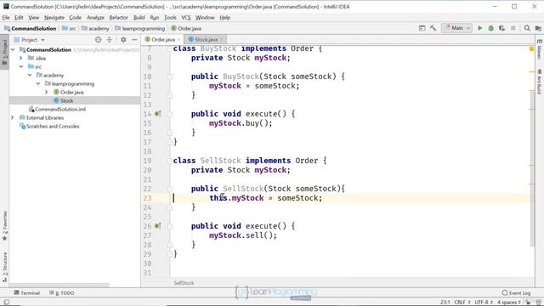This screenshot has width=544, height=306.
Task: Select Stock in the project tree
Action: pyautogui.click(x=66, y=100)
